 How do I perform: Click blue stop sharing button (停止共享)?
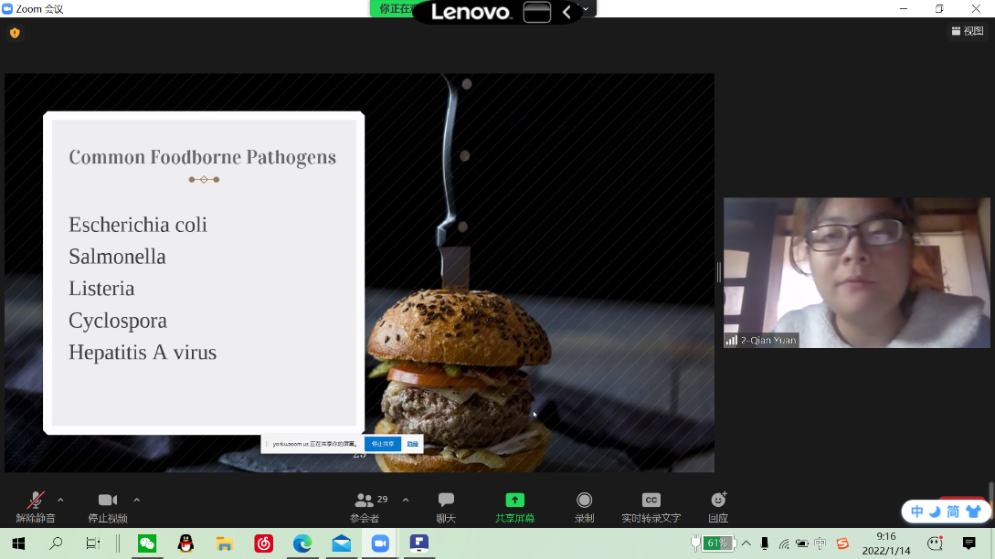(x=382, y=444)
